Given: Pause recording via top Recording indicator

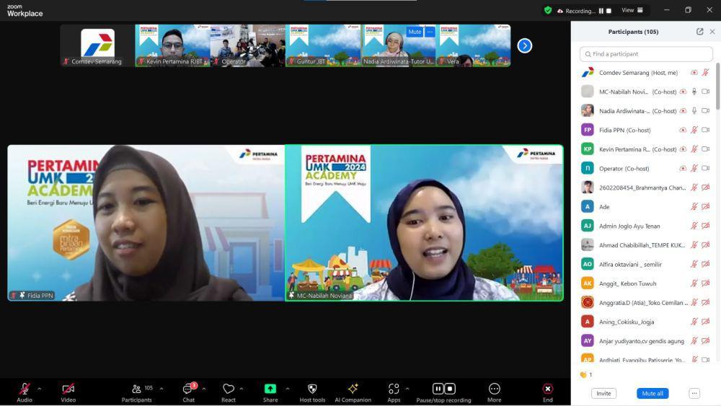Looking at the screenshot, I should pos(601,11).
